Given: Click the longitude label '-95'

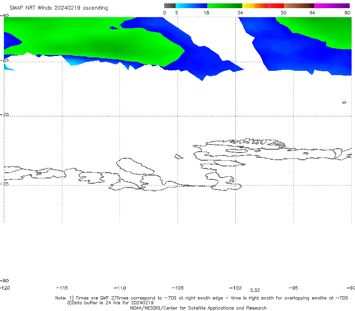Looking at the screenshot, I should (293, 288).
